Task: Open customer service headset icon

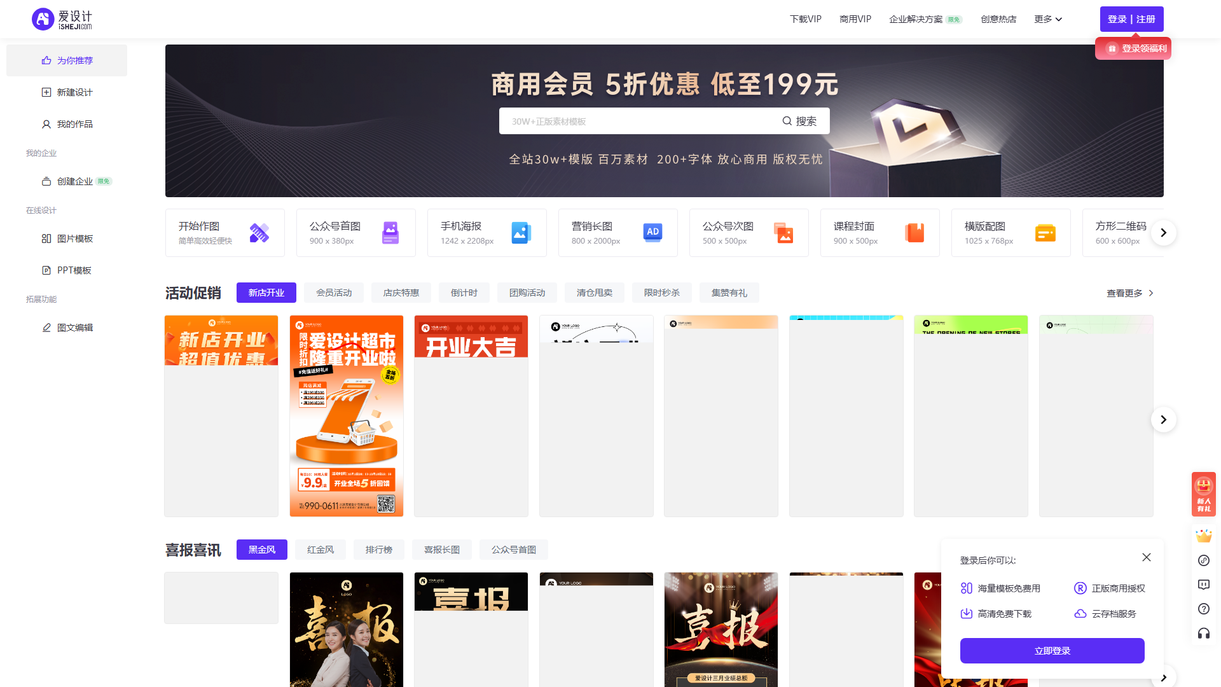Action: pyautogui.click(x=1204, y=633)
